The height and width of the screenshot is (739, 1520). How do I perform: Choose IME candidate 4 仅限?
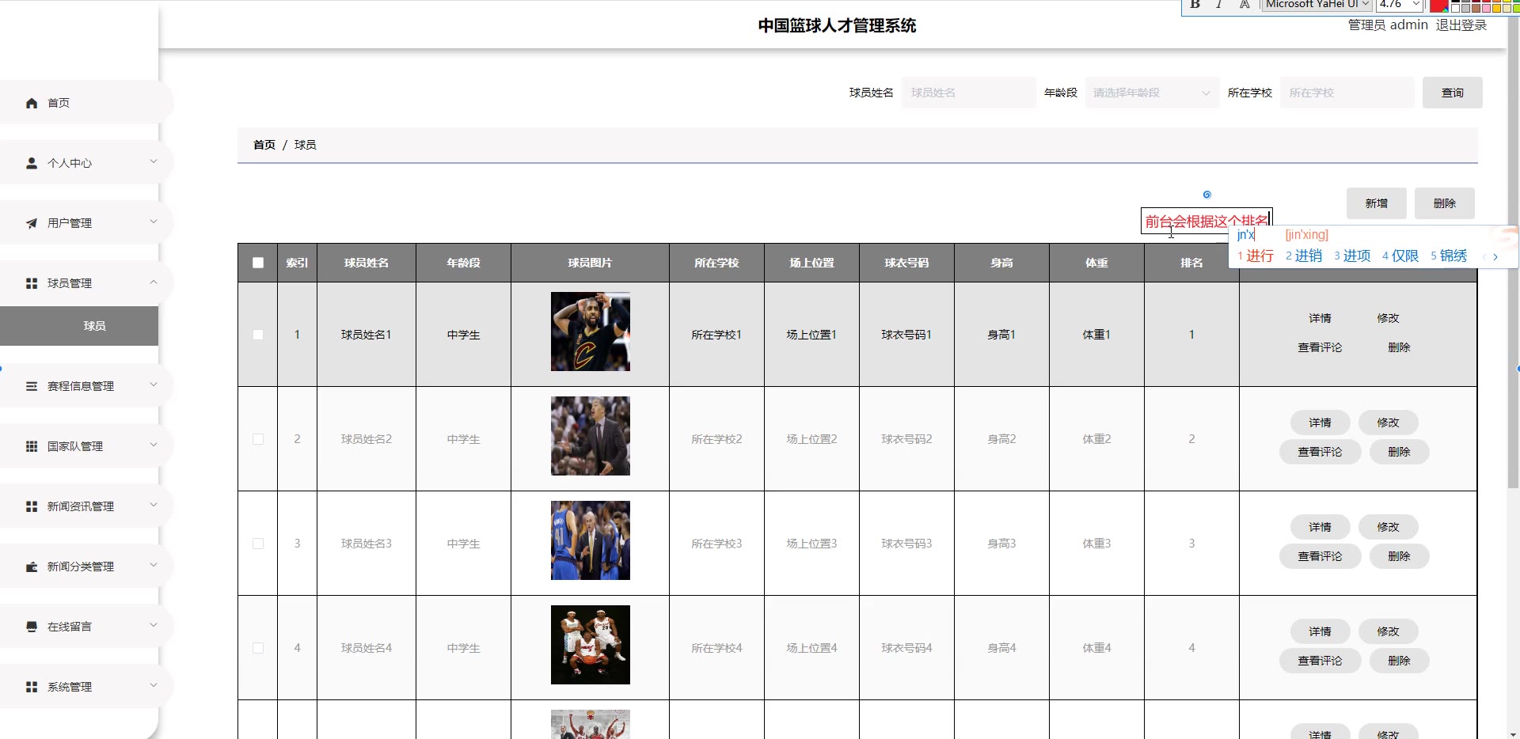[1400, 256]
